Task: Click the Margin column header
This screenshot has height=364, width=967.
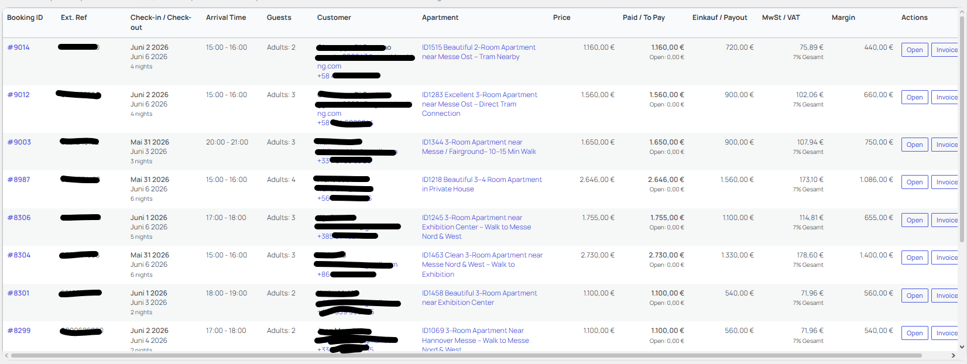Action: pyautogui.click(x=843, y=18)
